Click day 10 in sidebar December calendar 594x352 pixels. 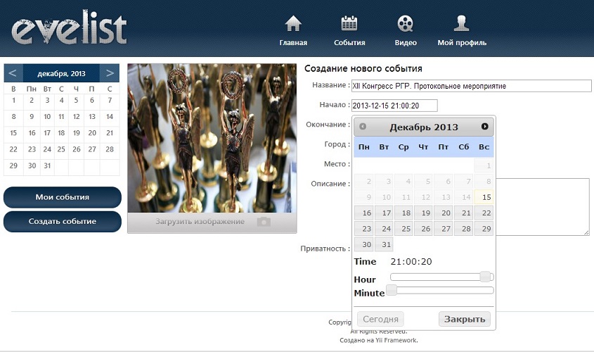pyautogui.click(x=47, y=117)
